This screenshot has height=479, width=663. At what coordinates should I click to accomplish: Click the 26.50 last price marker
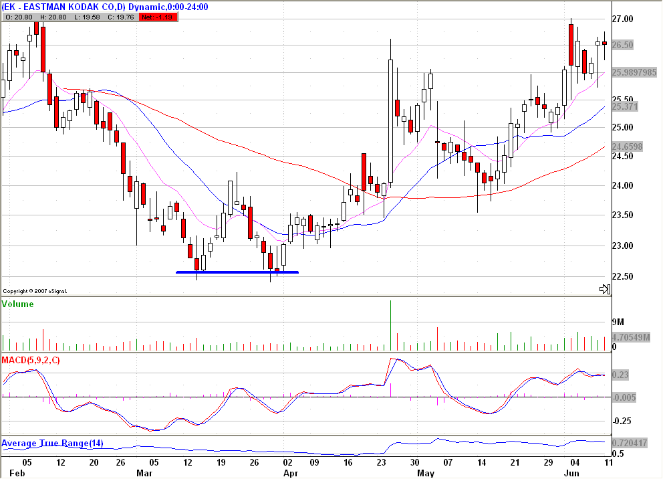623,45
